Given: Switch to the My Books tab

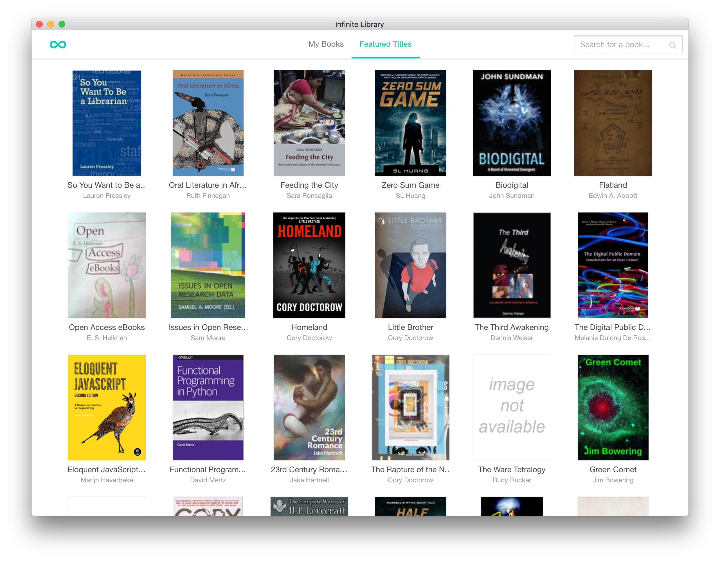Looking at the screenshot, I should point(326,44).
